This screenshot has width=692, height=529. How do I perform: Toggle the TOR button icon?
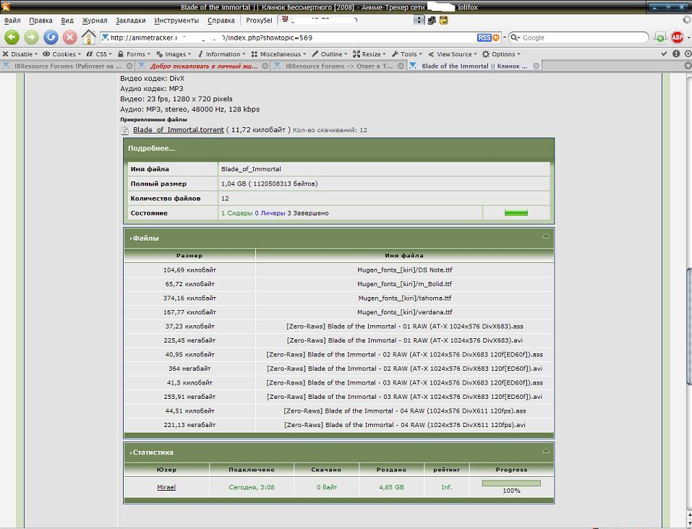[x=443, y=20]
